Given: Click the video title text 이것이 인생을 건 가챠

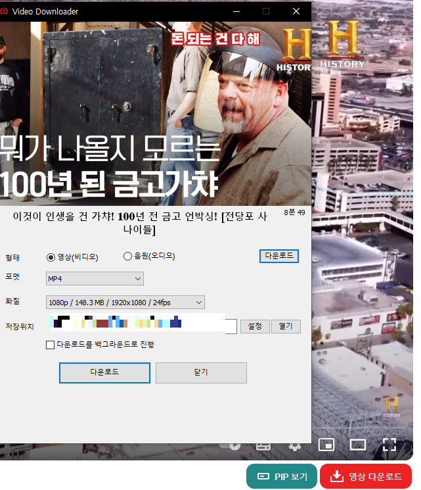Looking at the screenshot, I should pos(139,222).
